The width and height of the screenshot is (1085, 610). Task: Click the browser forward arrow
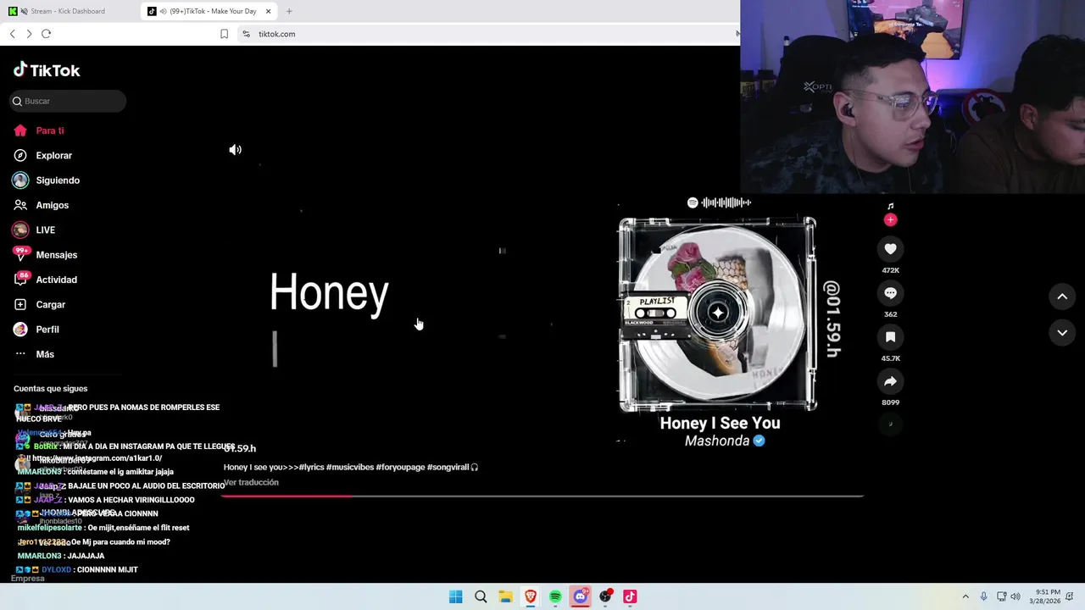click(x=29, y=34)
